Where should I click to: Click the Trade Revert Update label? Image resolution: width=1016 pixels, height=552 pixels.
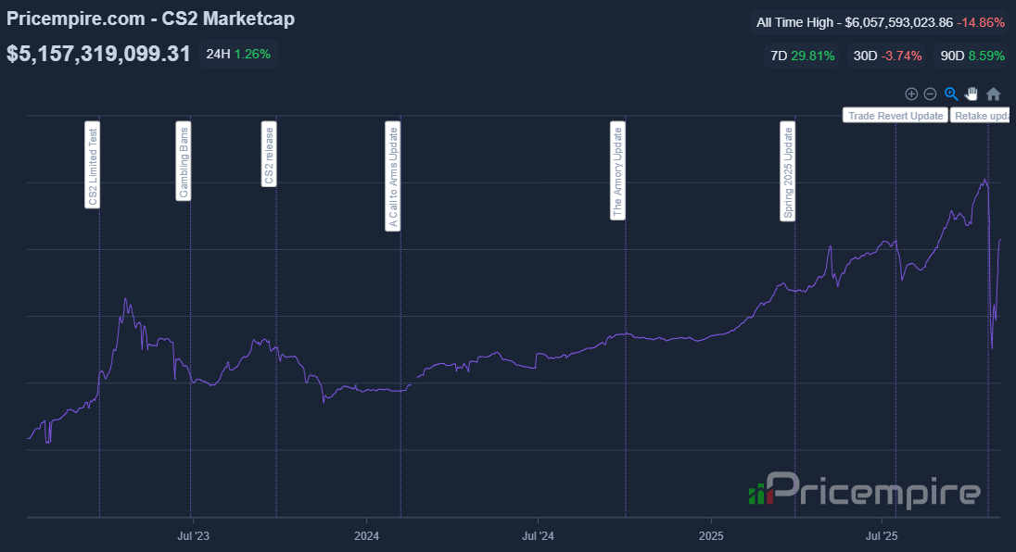click(895, 116)
